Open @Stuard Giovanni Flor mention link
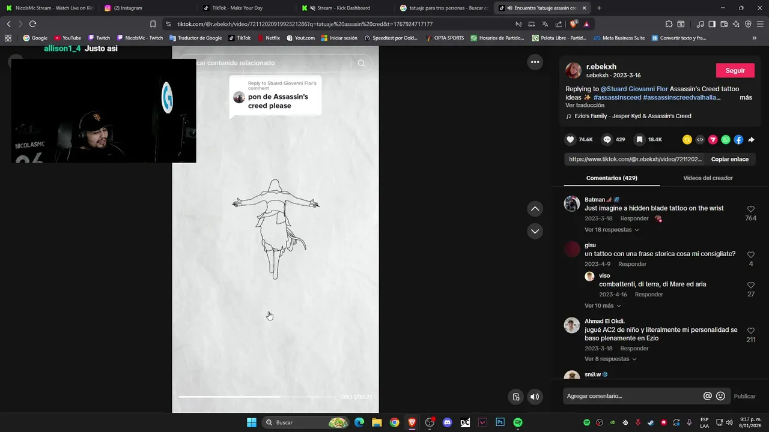769x432 pixels. 634,89
